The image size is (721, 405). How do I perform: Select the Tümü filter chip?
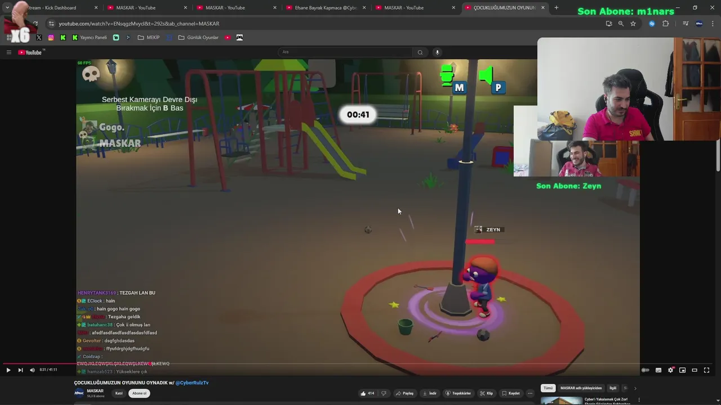(x=548, y=388)
